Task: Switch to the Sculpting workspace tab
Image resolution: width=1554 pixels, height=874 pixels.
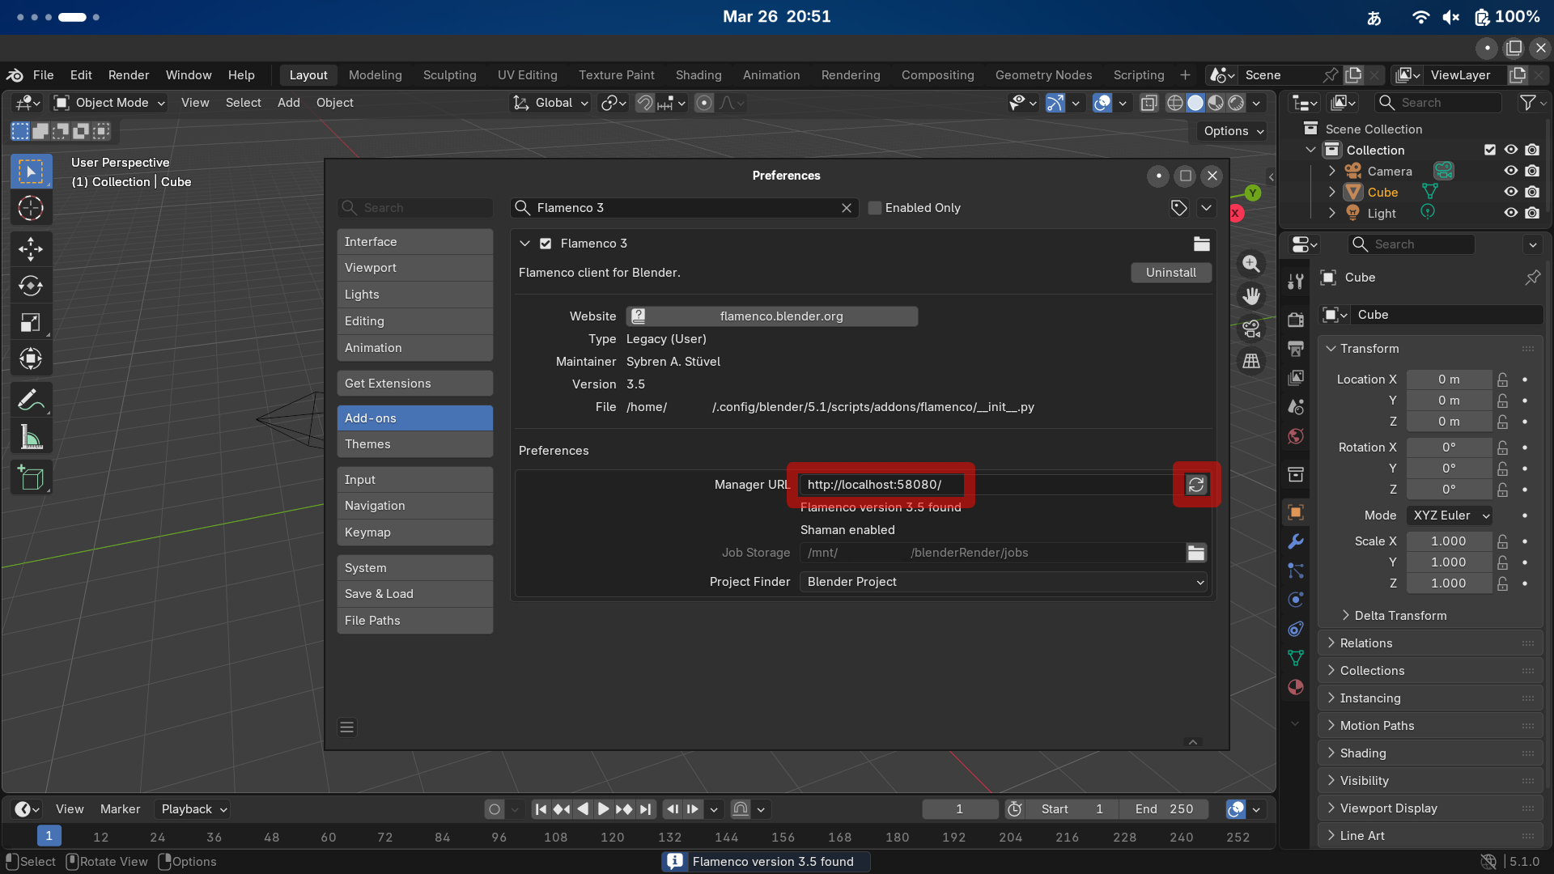Action: pos(449,75)
